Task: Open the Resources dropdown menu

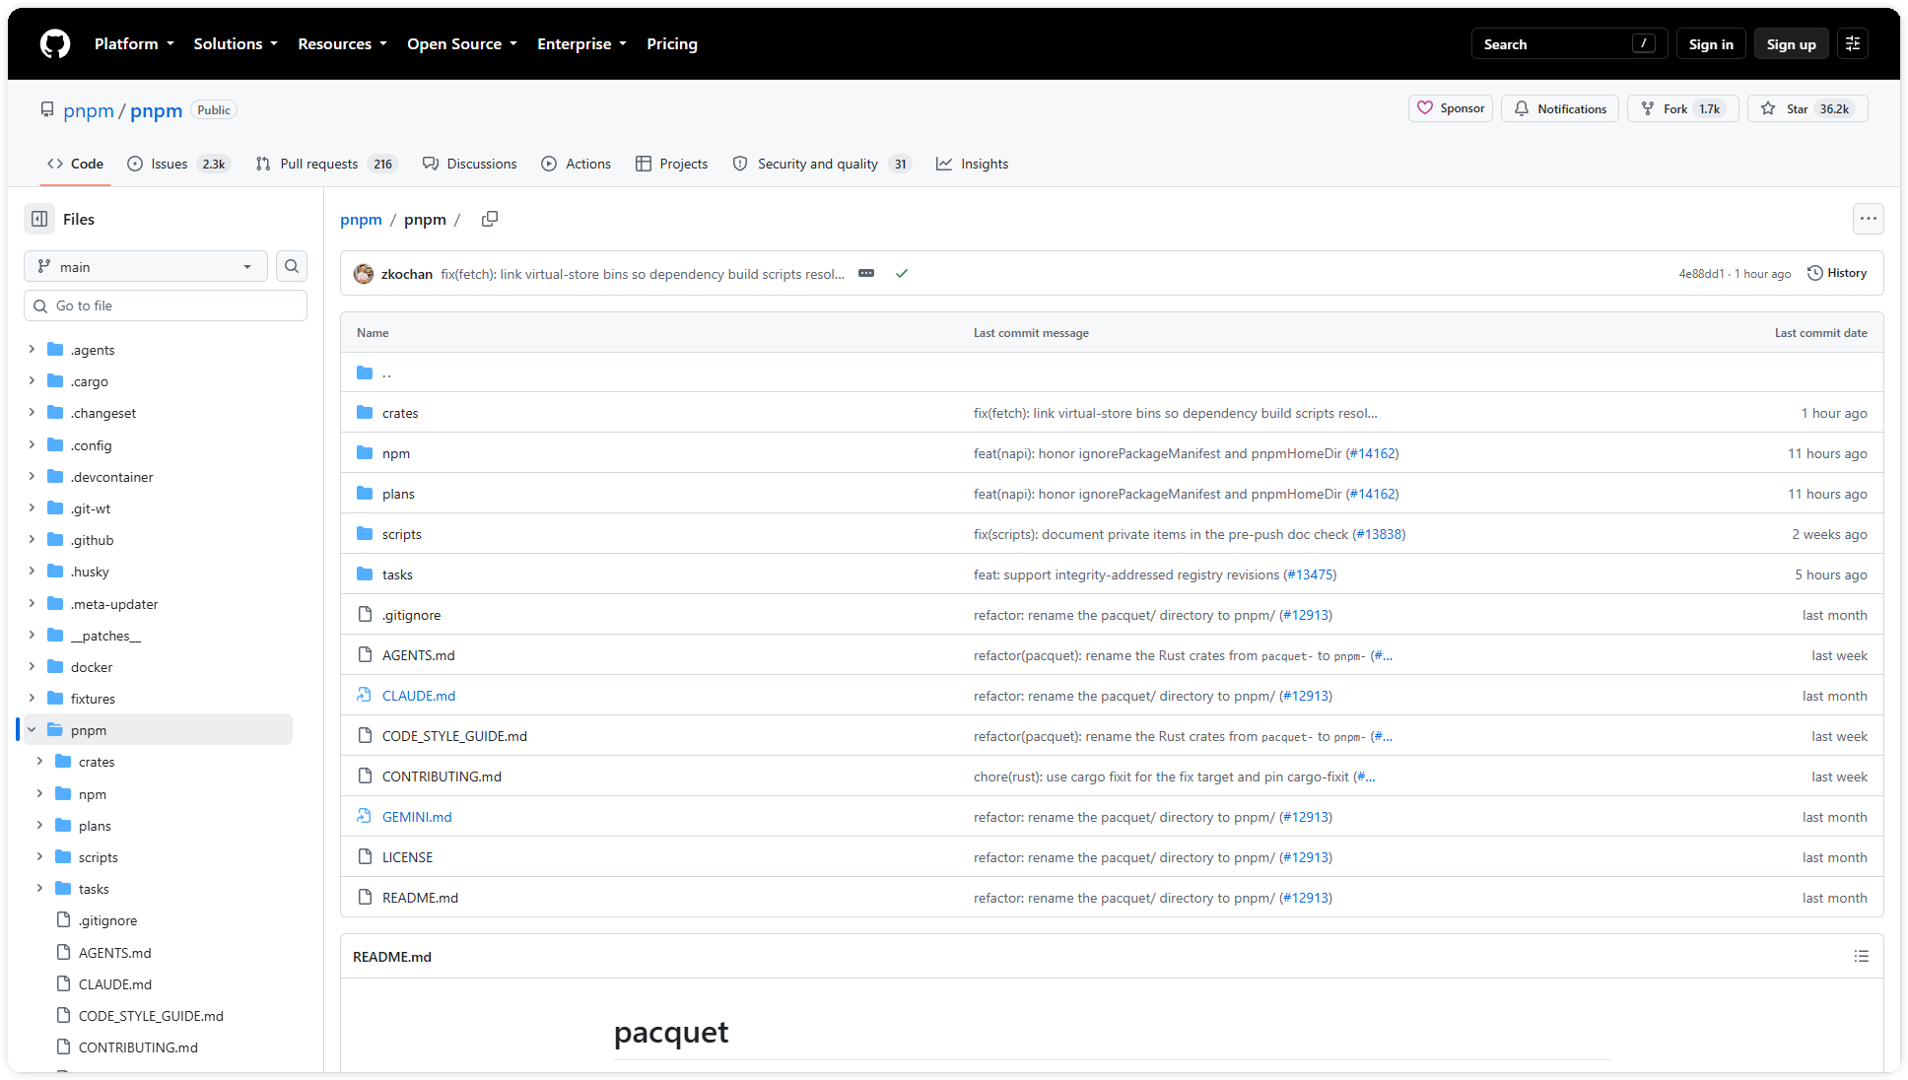Action: (x=342, y=43)
